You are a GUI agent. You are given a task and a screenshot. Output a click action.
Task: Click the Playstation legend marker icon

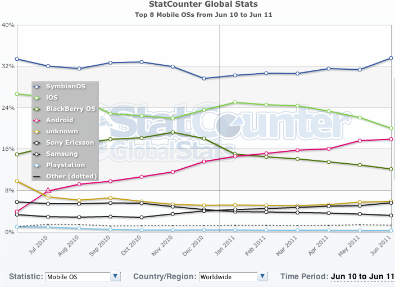click(37, 165)
